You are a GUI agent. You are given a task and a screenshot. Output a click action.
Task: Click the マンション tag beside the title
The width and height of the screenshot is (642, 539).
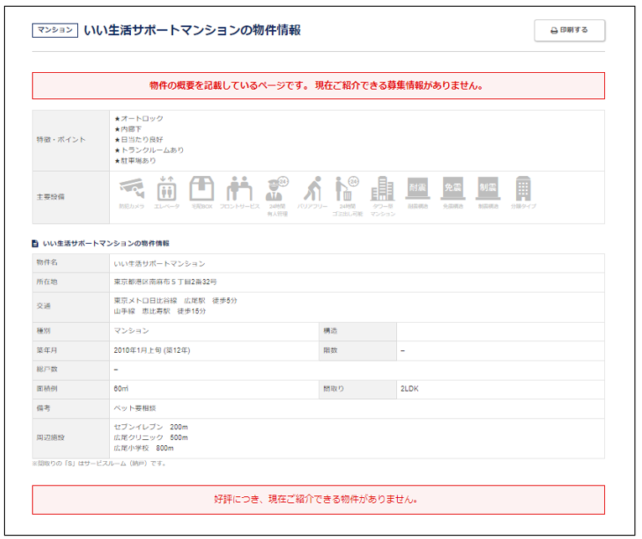coord(55,31)
